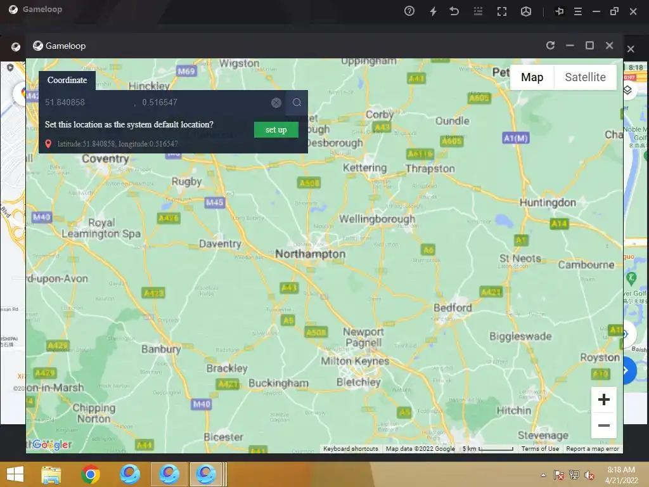Click the Northampton label on the map
This screenshot has width=649, height=487.
[x=310, y=254]
